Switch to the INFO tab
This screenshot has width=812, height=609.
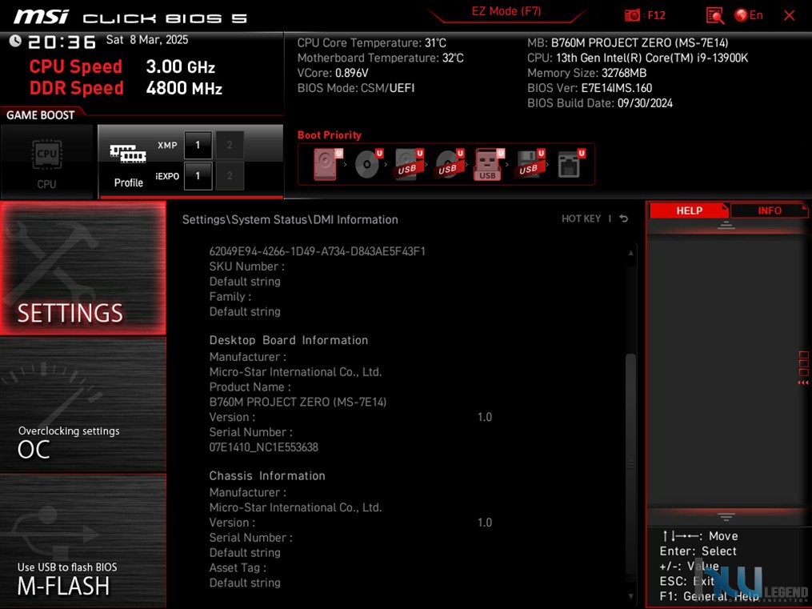pyautogui.click(x=769, y=210)
